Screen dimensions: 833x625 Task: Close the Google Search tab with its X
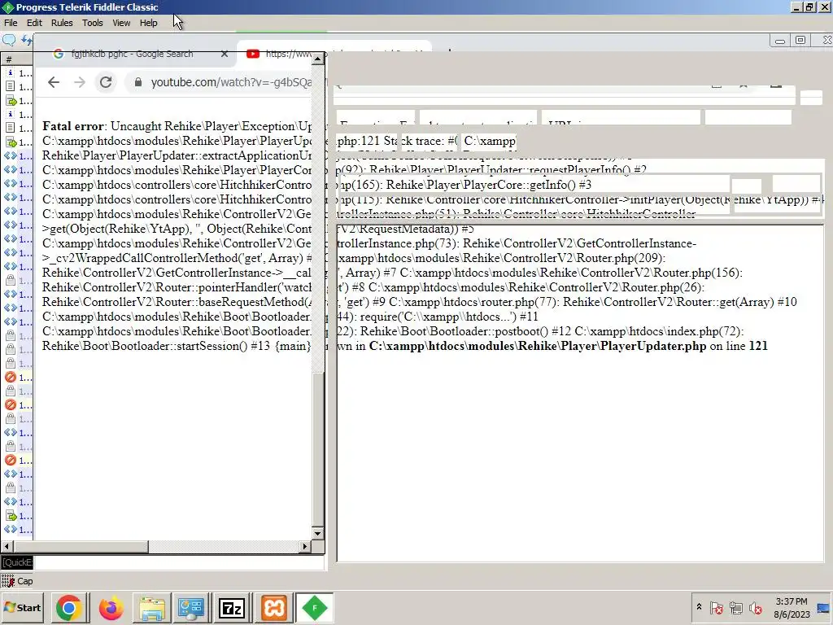(x=225, y=54)
